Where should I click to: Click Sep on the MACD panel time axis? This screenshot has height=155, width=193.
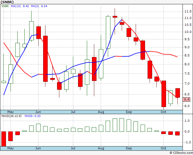(x=129, y=148)
